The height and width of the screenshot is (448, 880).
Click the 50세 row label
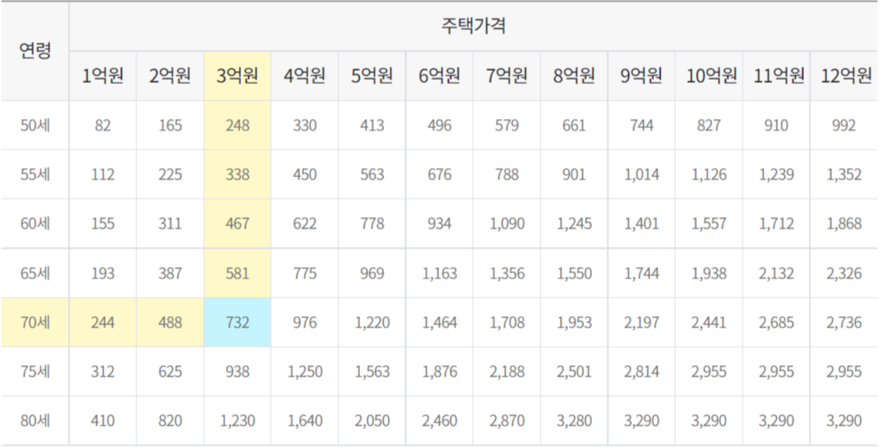point(34,126)
